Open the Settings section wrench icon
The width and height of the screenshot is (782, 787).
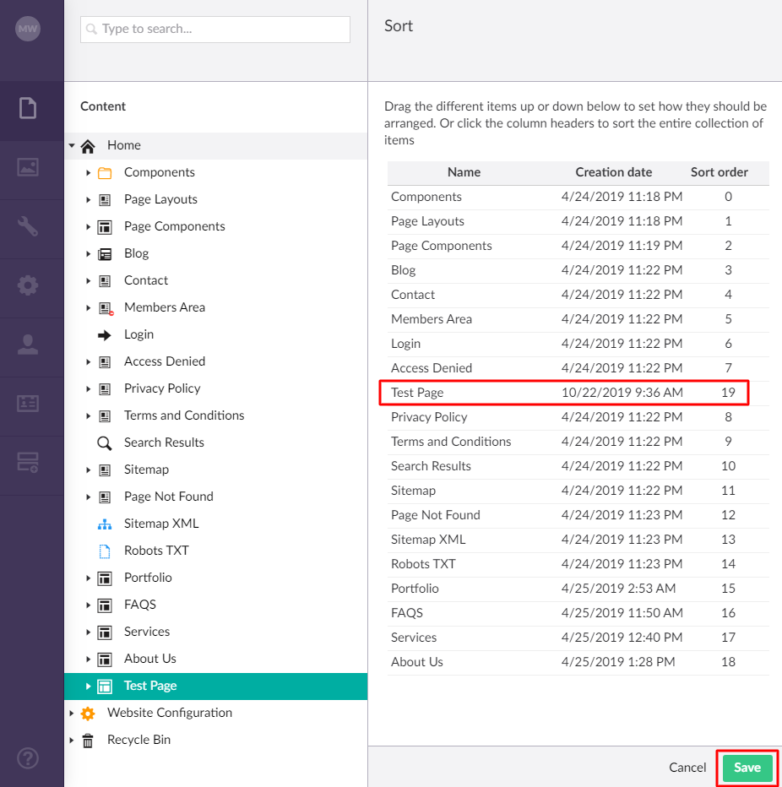28,225
